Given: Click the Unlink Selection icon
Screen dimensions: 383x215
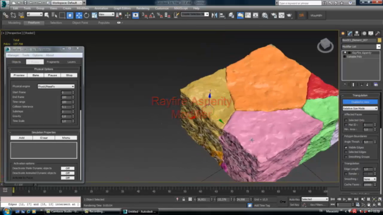Looking at the screenshot, I should coord(13,16).
